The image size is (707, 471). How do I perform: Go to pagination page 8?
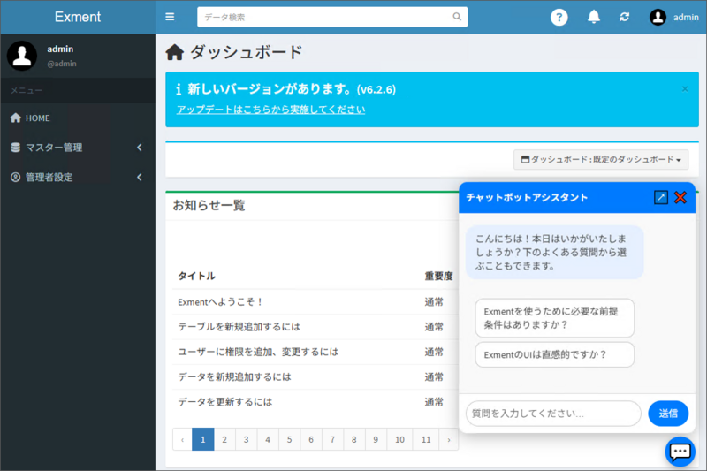coord(354,439)
